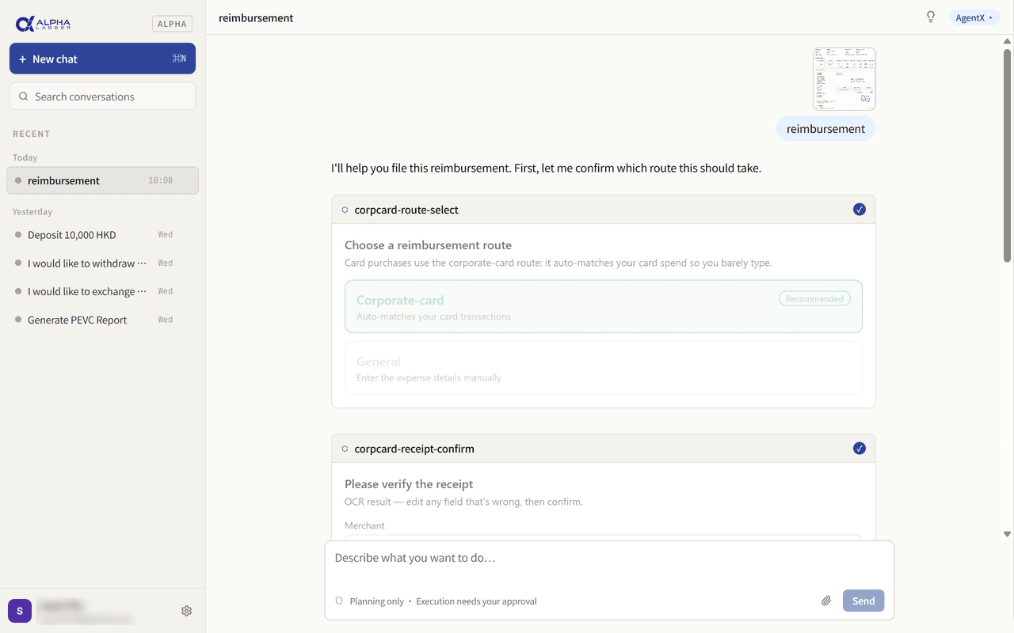Click the 'Execution needs your approval' text
Viewport: 1014px width, 633px height.
476,601
